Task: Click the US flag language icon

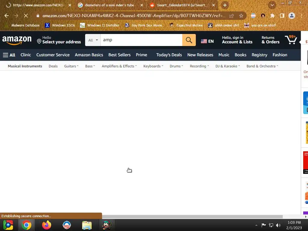Action: coord(204,41)
